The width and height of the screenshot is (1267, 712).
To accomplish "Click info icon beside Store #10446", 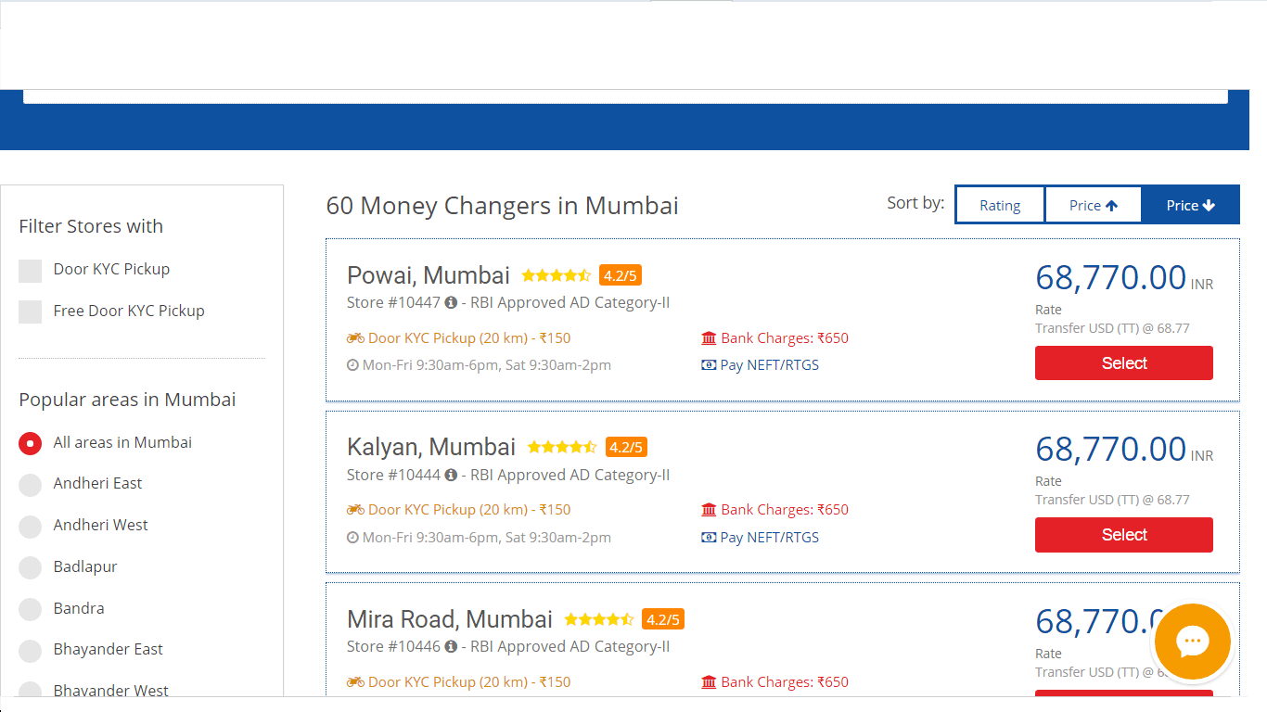I will pos(451,646).
